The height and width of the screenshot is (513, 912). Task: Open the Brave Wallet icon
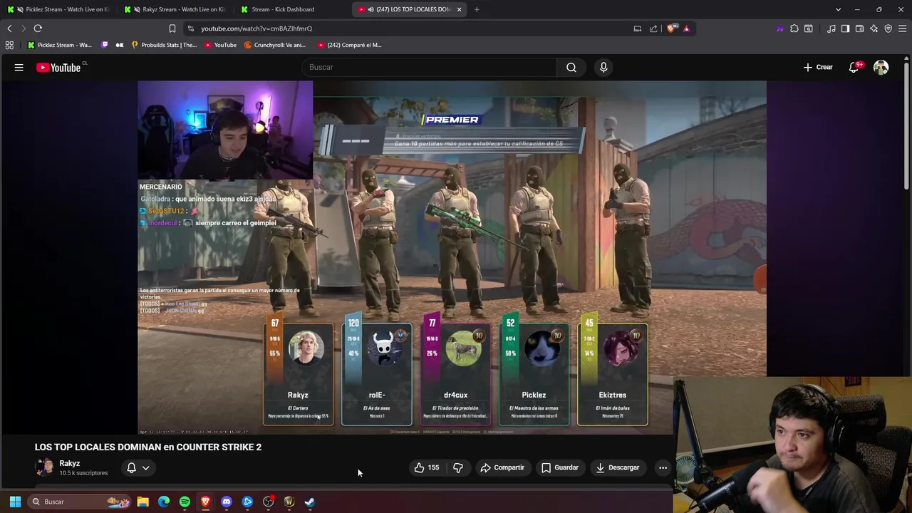pyautogui.click(x=860, y=28)
